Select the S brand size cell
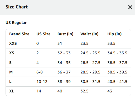Screen dimensions: 135x99 point(10,63)
